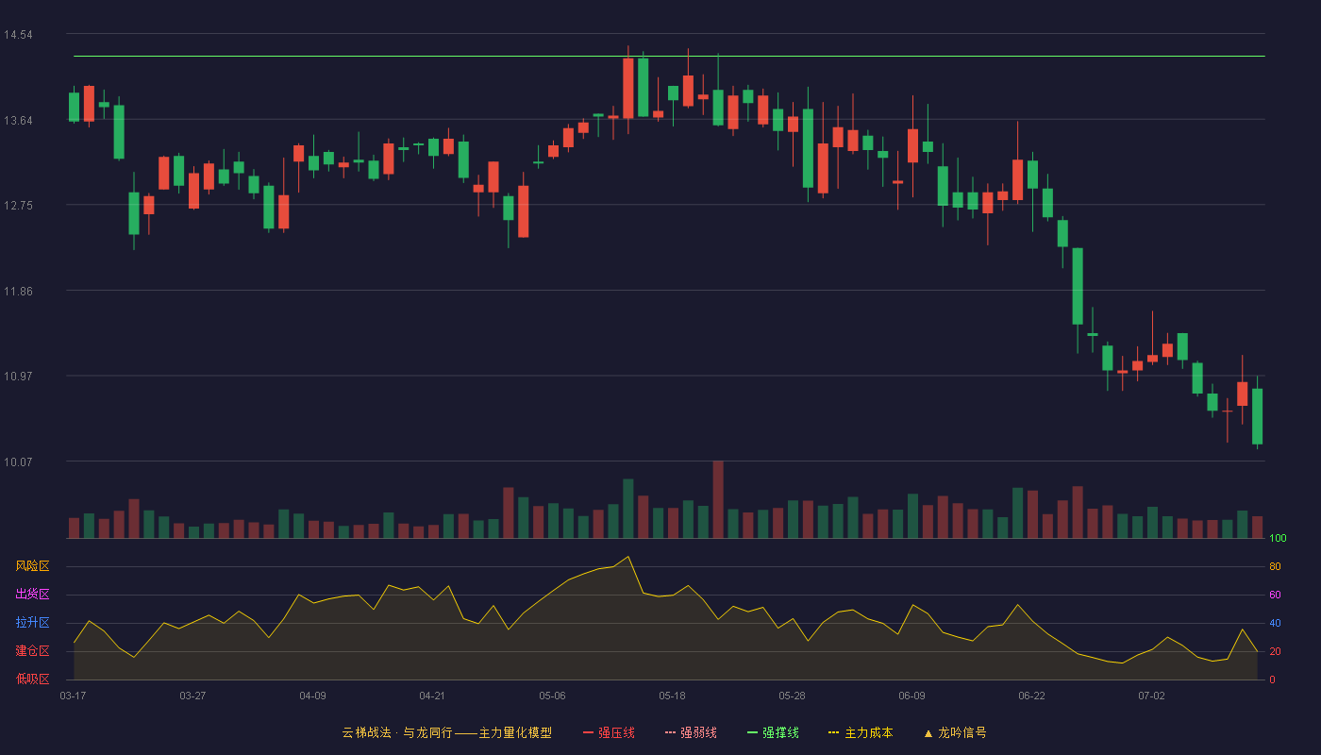The image size is (1321, 755).
Task: Click the 低吸区 zone label
Action: [x=32, y=679]
